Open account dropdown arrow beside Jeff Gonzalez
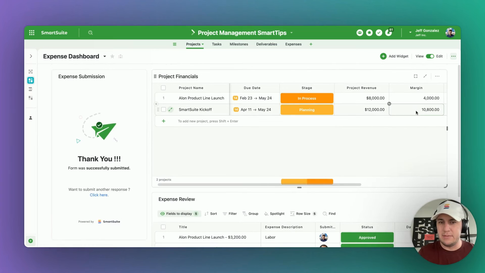Viewport: 485px width, 273px height. [x=410, y=32]
